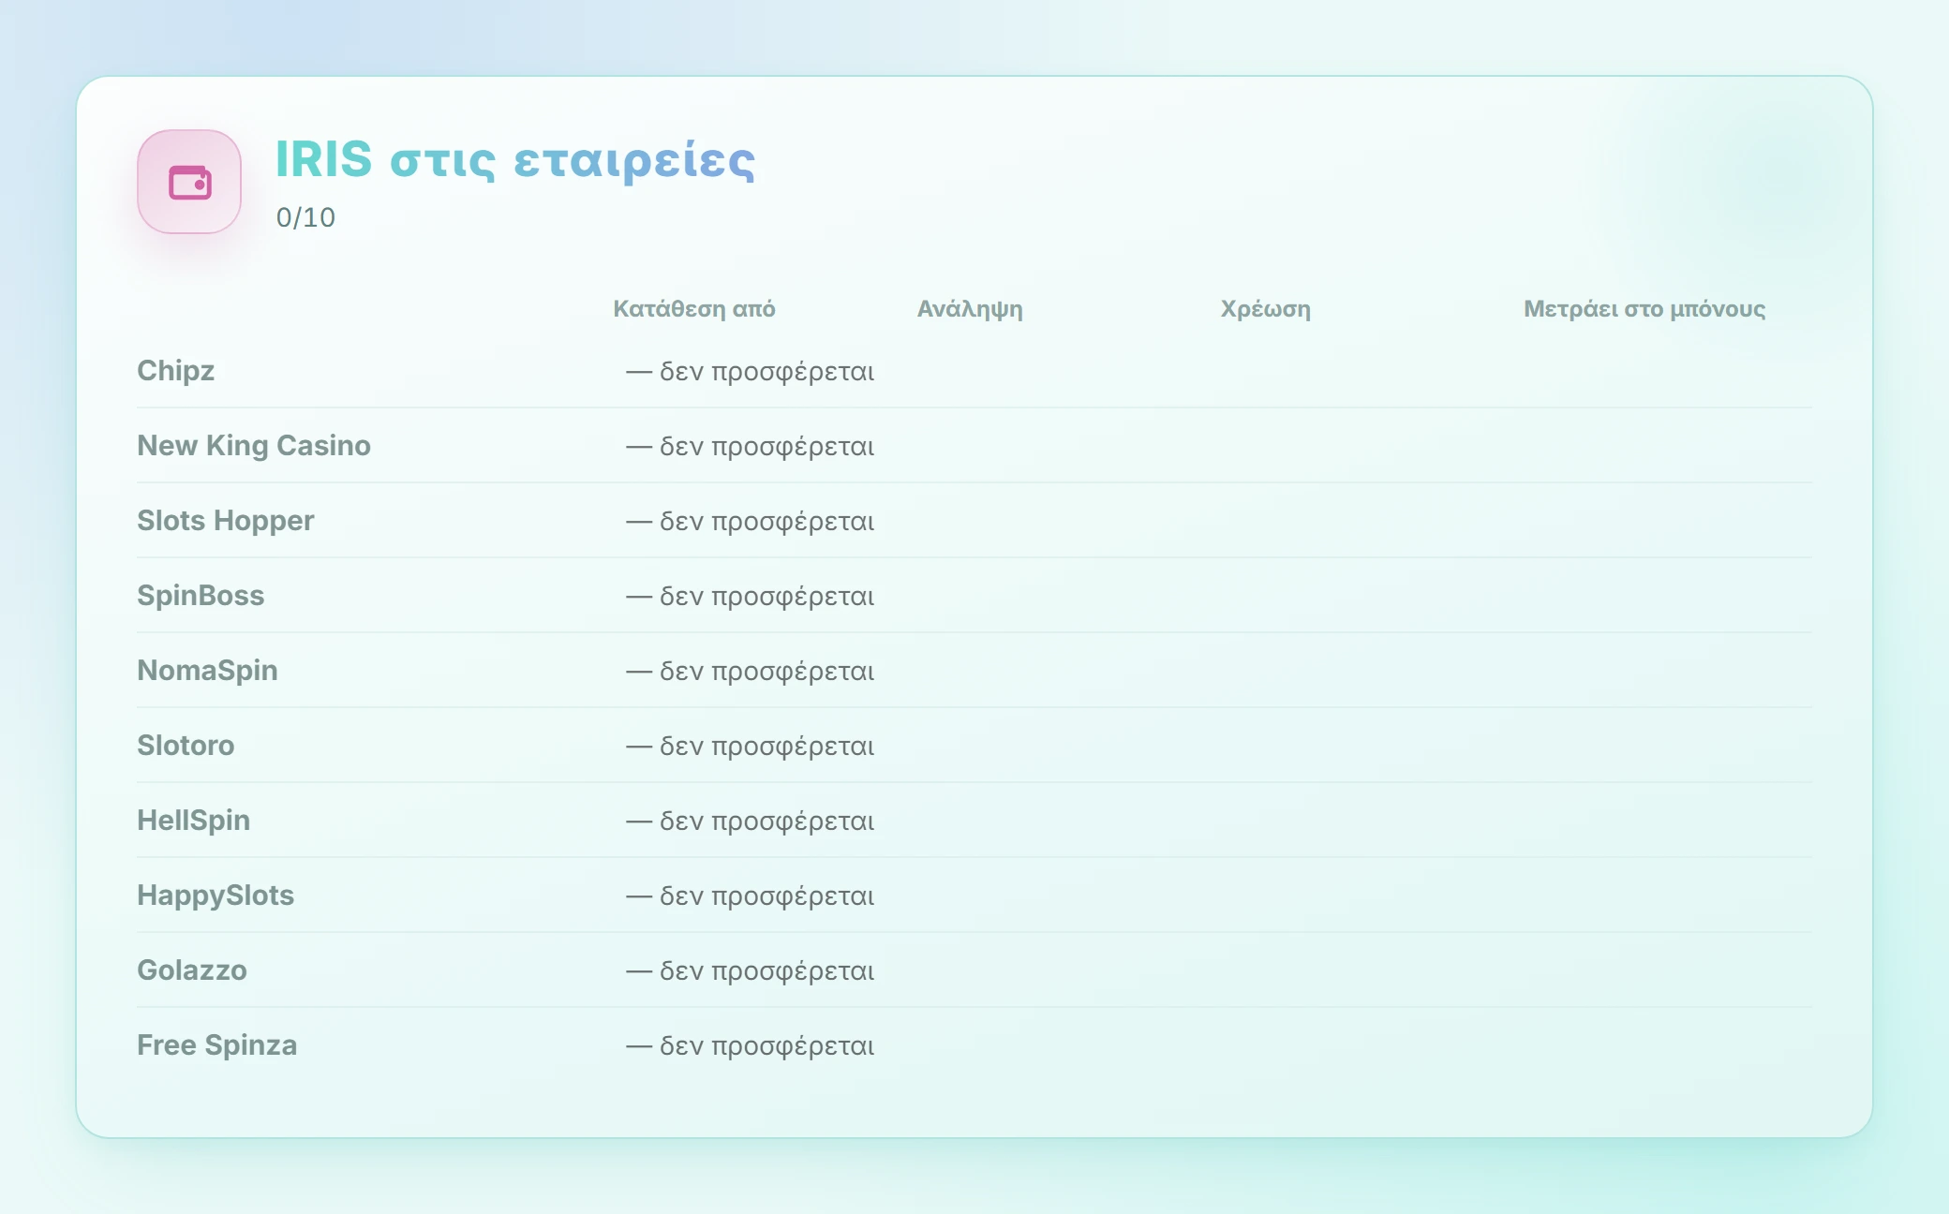This screenshot has width=1949, height=1214.
Task: Click 'δεν προσφέρεται' in the SpinBoss row
Action: tap(767, 597)
